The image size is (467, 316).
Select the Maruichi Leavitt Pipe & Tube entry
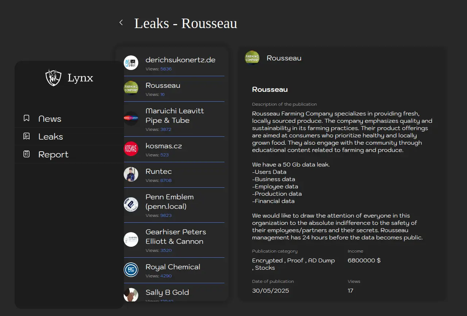pyautogui.click(x=174, y=116)
